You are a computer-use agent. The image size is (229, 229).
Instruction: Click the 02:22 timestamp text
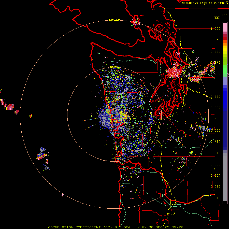pos(177,227)
